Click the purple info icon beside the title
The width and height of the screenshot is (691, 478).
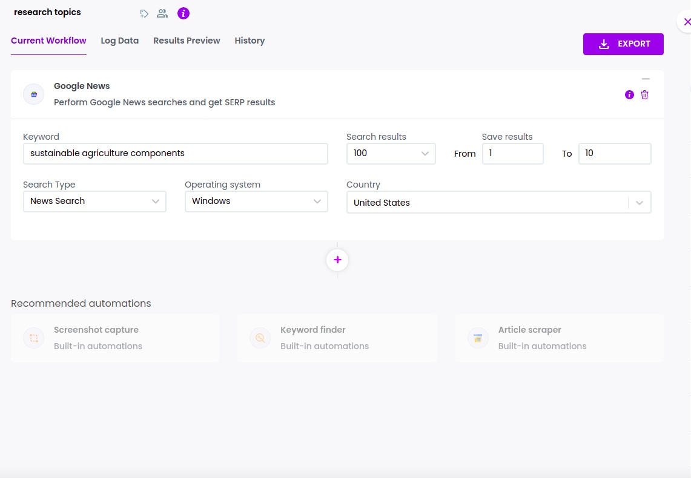[x=183, y=13]
